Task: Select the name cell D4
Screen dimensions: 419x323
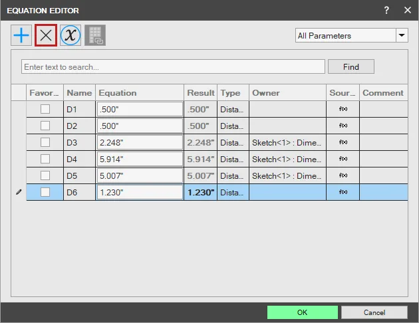Action: (79, 159)
